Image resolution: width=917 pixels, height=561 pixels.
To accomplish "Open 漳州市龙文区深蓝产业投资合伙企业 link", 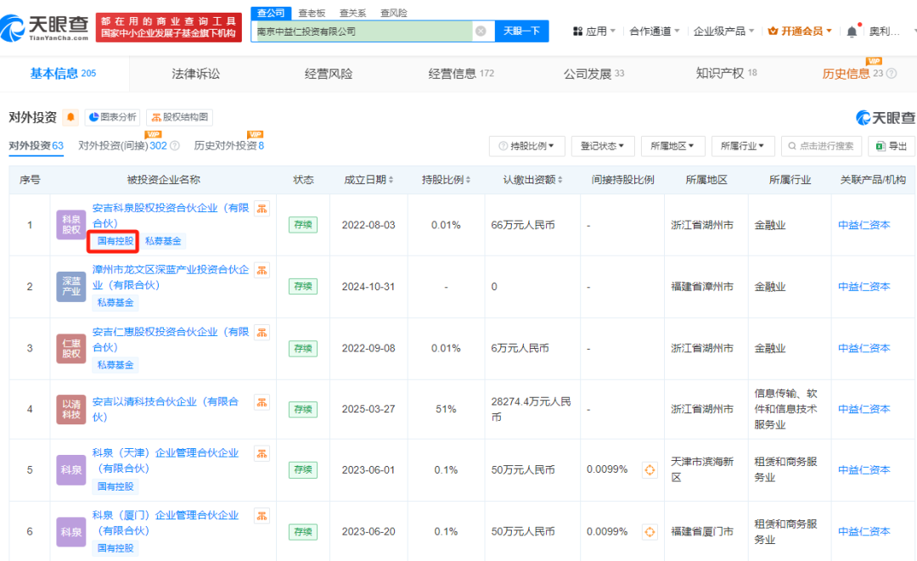I will click(171, 278).
